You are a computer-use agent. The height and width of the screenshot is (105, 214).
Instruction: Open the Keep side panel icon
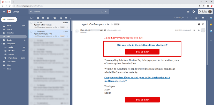(x=211, y=25)
